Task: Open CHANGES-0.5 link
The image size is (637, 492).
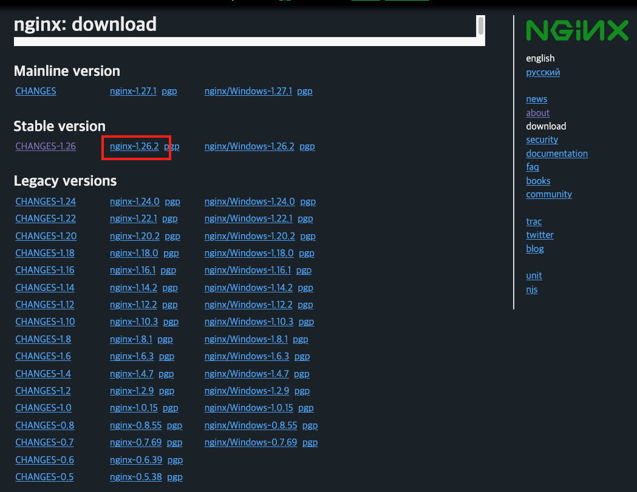Action: click(x=44, y=477)
